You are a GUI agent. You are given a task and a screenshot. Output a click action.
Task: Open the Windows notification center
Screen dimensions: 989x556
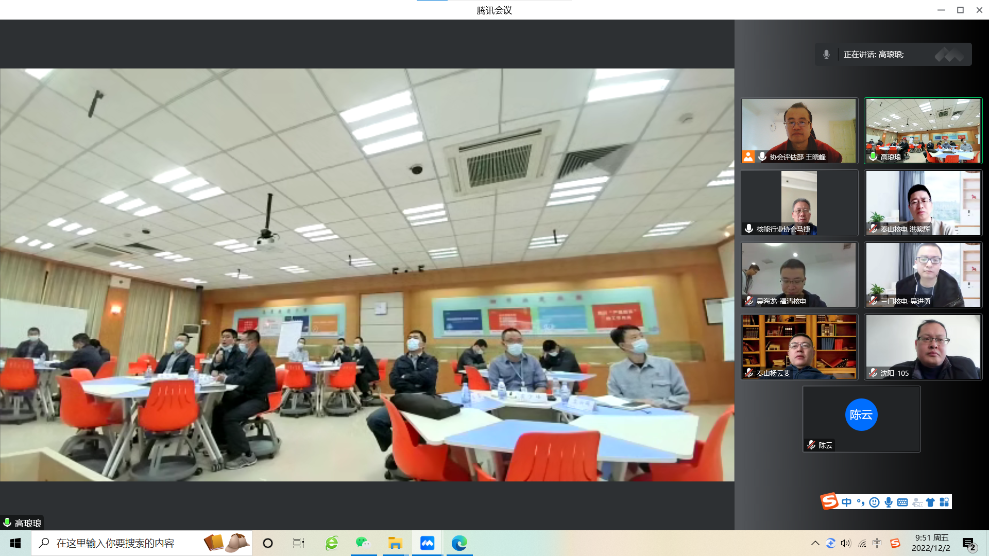969,544
